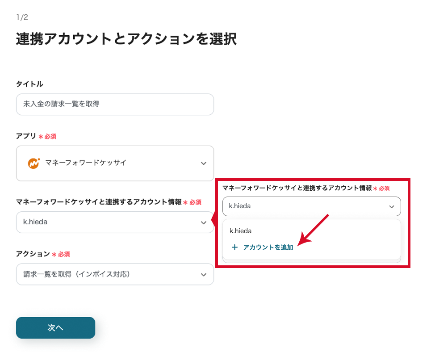Click chevron of left account dropdown
The image size is (431, 352).
click(x=203, y=222)
